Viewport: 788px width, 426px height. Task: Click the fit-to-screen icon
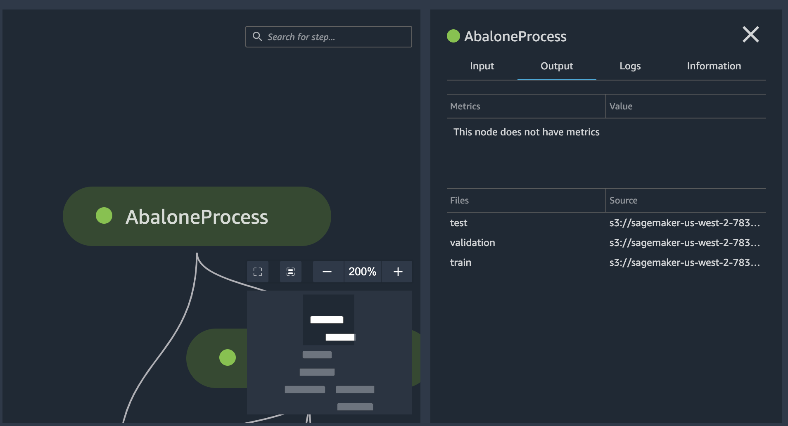tap(258, 272)
